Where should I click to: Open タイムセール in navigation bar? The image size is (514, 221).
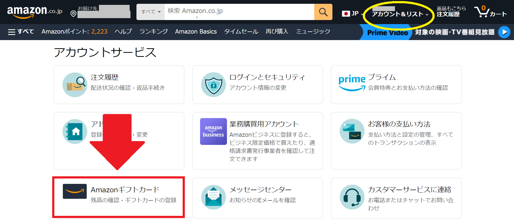[241, 32]
